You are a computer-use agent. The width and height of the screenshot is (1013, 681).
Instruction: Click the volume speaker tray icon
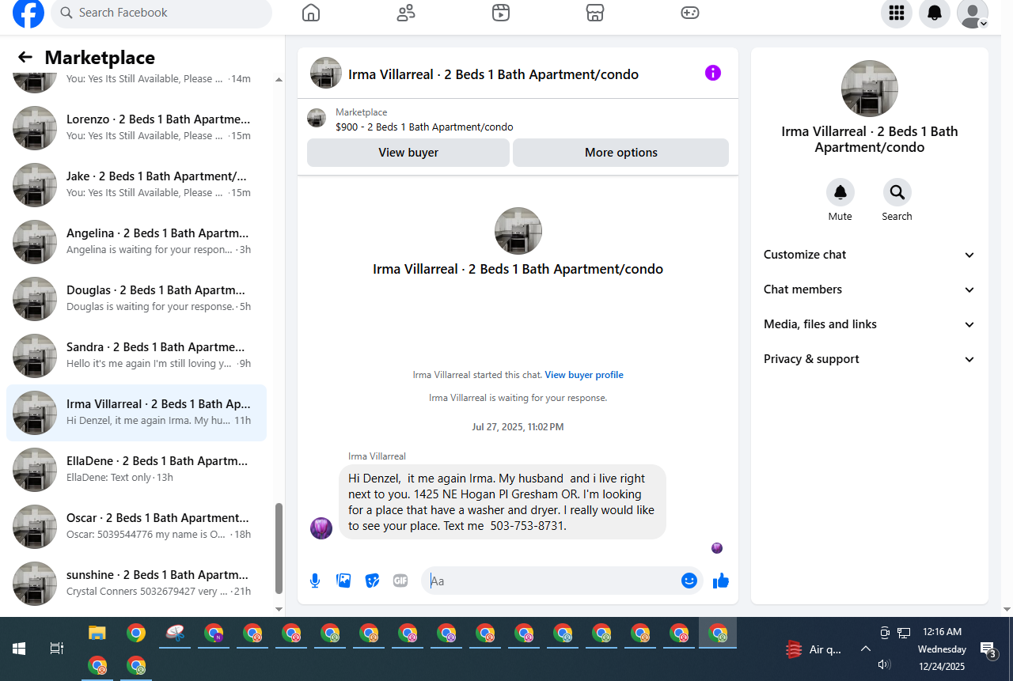tap(885, 664)
